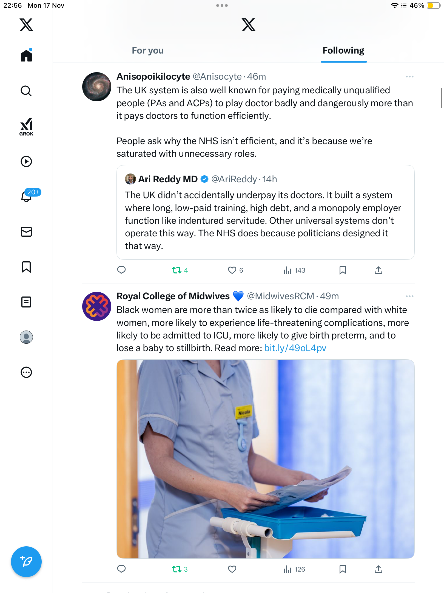Select the Following tab
The width and height of the screenshot is (444, 593).
click(343, 51)
